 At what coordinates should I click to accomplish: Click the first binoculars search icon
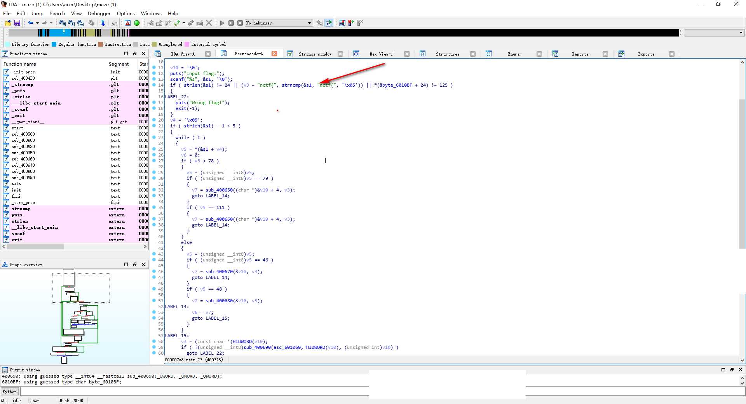[x=62, y=23]
